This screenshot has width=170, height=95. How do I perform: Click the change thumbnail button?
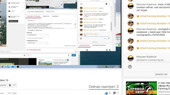(50, 12)
